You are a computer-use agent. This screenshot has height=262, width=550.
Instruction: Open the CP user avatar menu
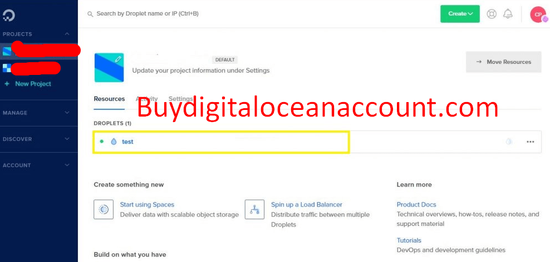coord(538,14)
